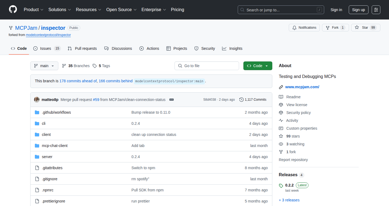Switch to the Pull requests tab

(82, 48)
